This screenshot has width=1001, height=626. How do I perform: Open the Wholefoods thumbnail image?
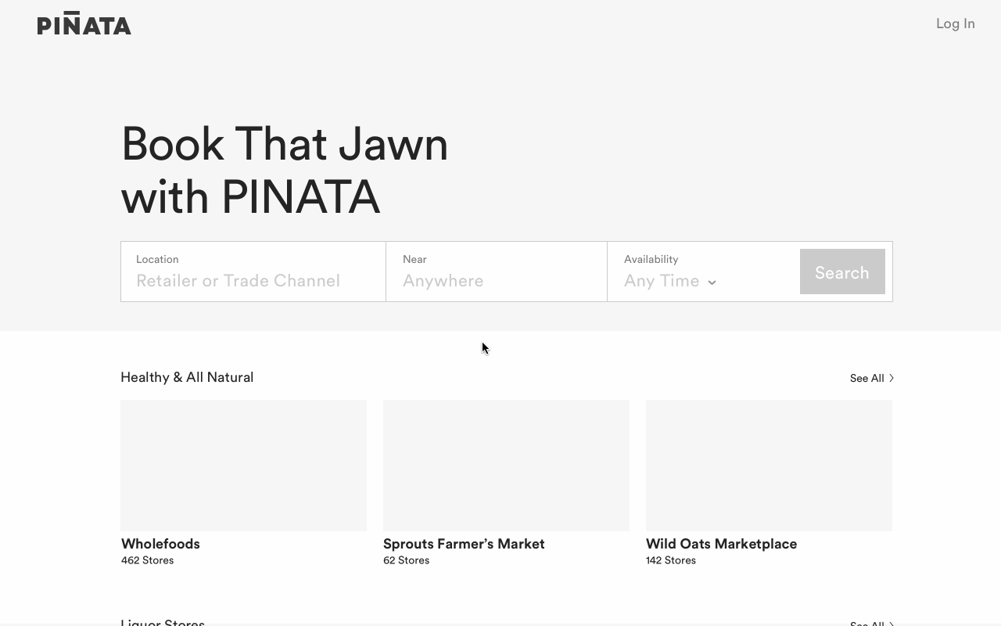point(243,466)
